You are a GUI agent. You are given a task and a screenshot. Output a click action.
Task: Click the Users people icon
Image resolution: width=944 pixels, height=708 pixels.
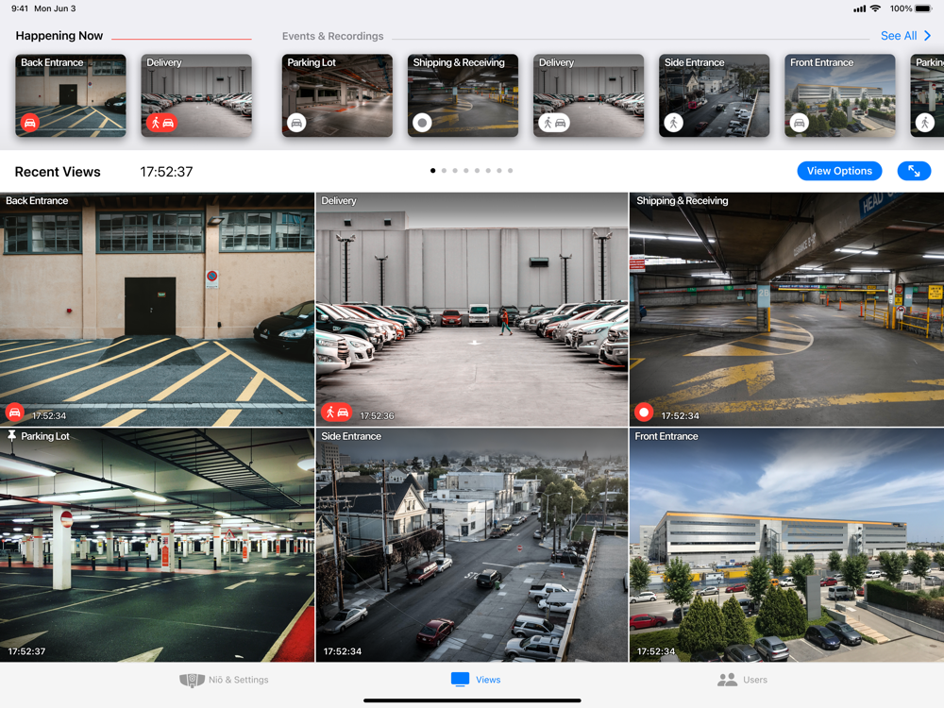click(x=727, y=680)
